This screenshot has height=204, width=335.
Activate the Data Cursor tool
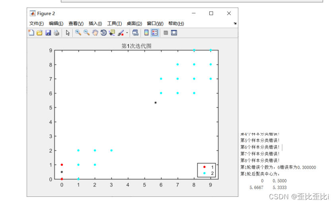[112, 33]
